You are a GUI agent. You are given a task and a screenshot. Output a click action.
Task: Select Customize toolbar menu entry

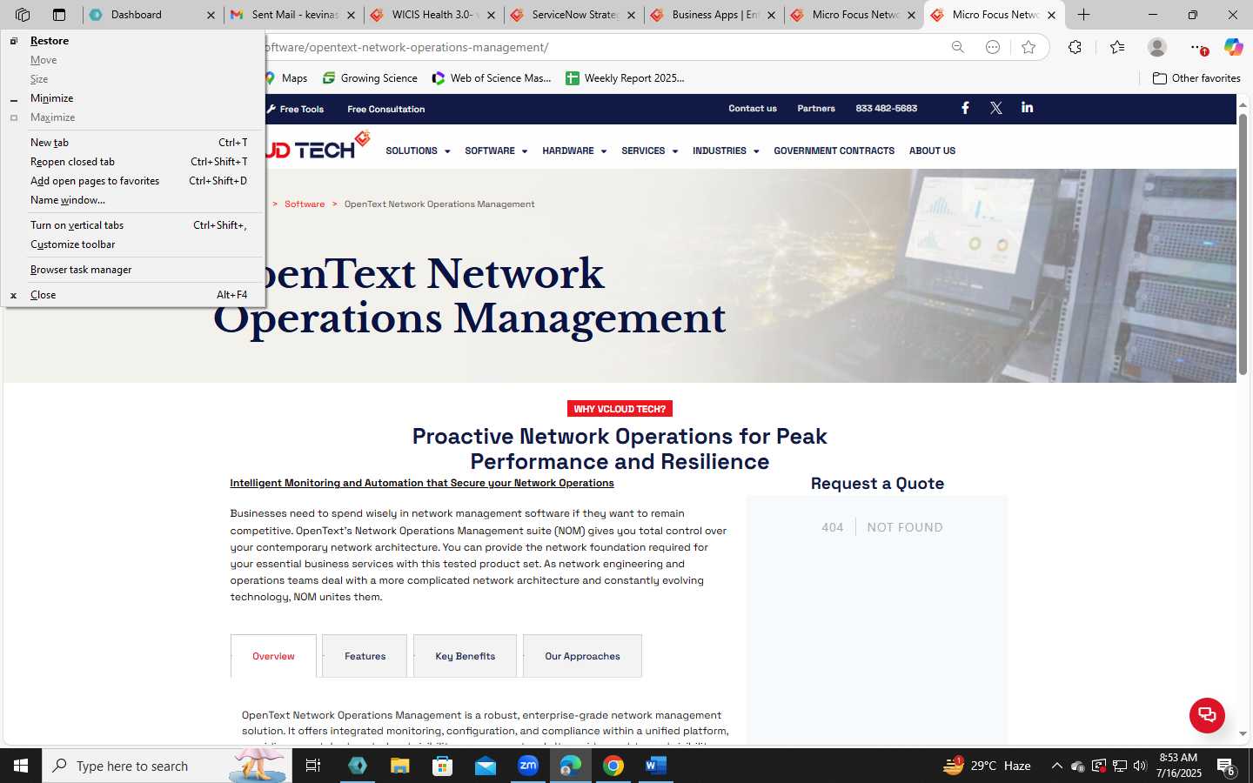[132, 244]
